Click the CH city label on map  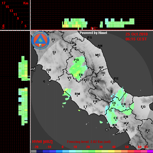(x=113, y=82)
